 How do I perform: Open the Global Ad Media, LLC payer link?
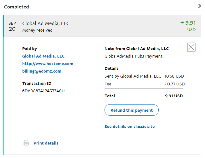(x=43, y=56)
